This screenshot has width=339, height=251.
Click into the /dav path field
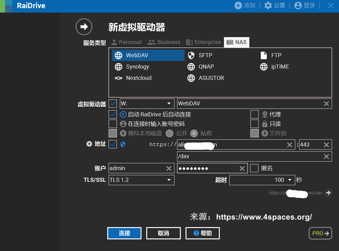click(x=249, y=156)
